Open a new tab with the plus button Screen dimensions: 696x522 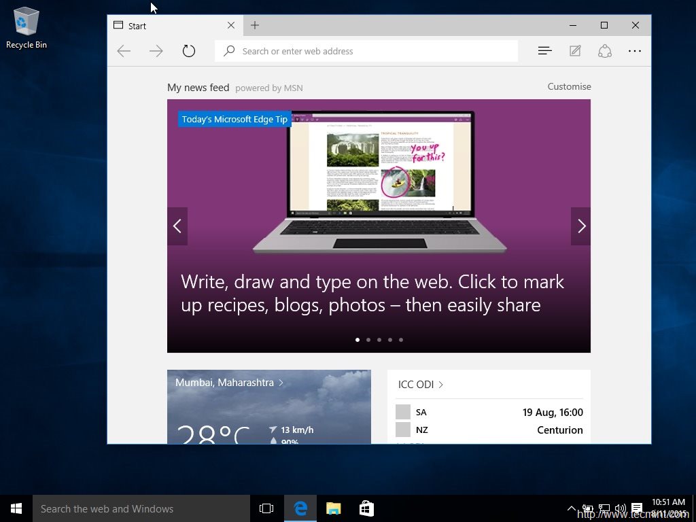[254, 25]
